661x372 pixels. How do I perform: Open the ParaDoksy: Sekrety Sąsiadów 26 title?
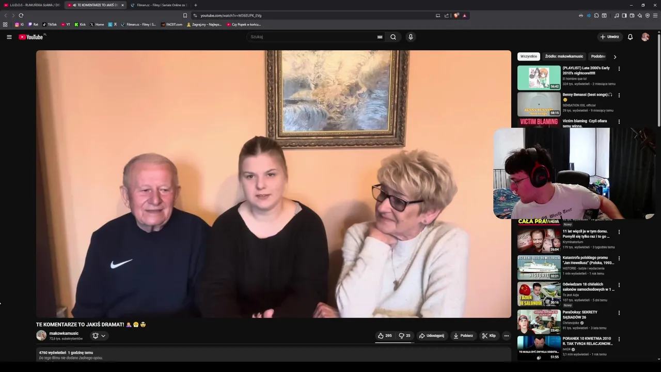pyautogui.click(x=580, y=315)
